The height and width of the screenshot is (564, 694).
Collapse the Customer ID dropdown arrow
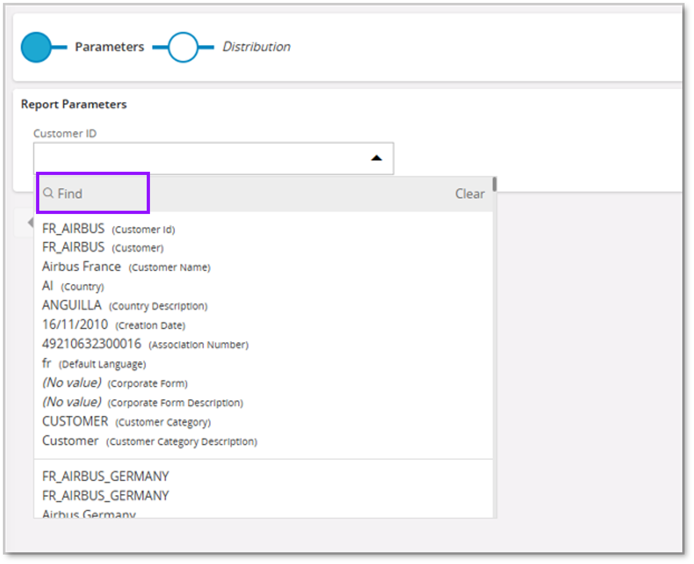376,158
